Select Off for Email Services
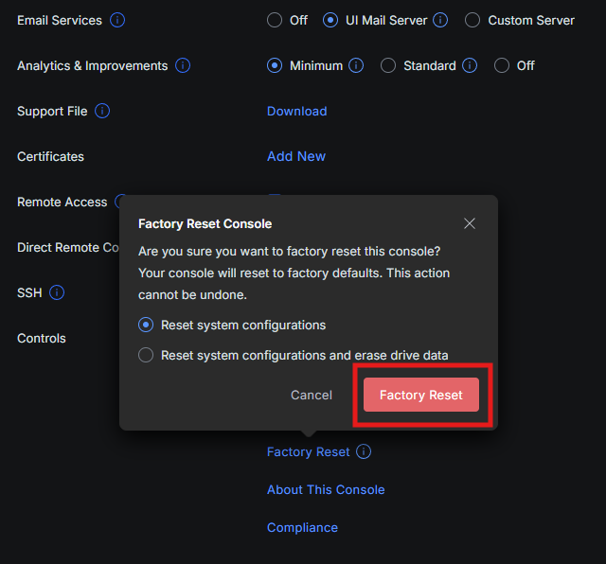The image size is (606, 564). (275, 20)
